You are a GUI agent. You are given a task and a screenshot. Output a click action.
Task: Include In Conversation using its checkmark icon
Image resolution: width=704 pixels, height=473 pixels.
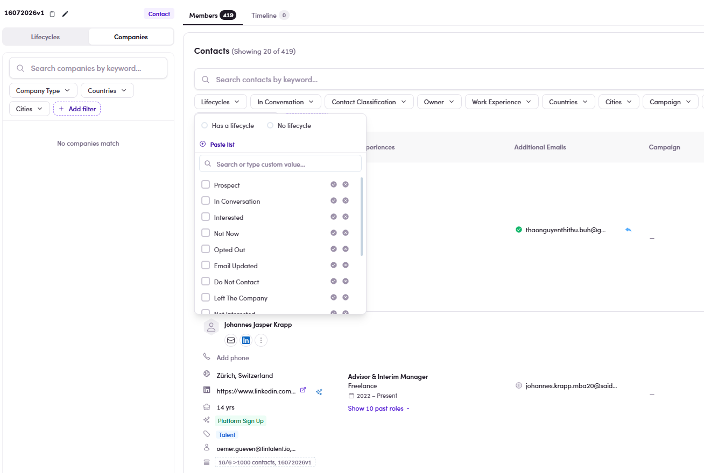coord(334,200)
